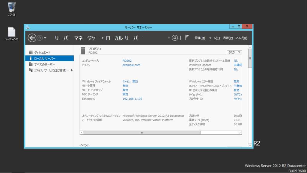The width and height of the screenshot is (307, 173).
Task: Maximize the Server Manager window
Action: point(239,27)
